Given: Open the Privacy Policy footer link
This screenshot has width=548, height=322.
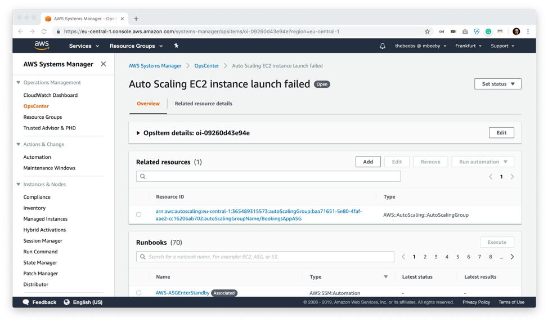Looking at the screenshot, I should 476,302.
